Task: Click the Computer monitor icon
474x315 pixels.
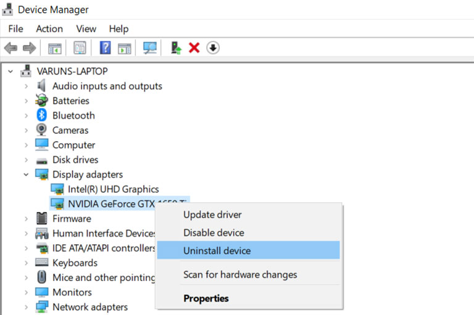Action: 42,145
